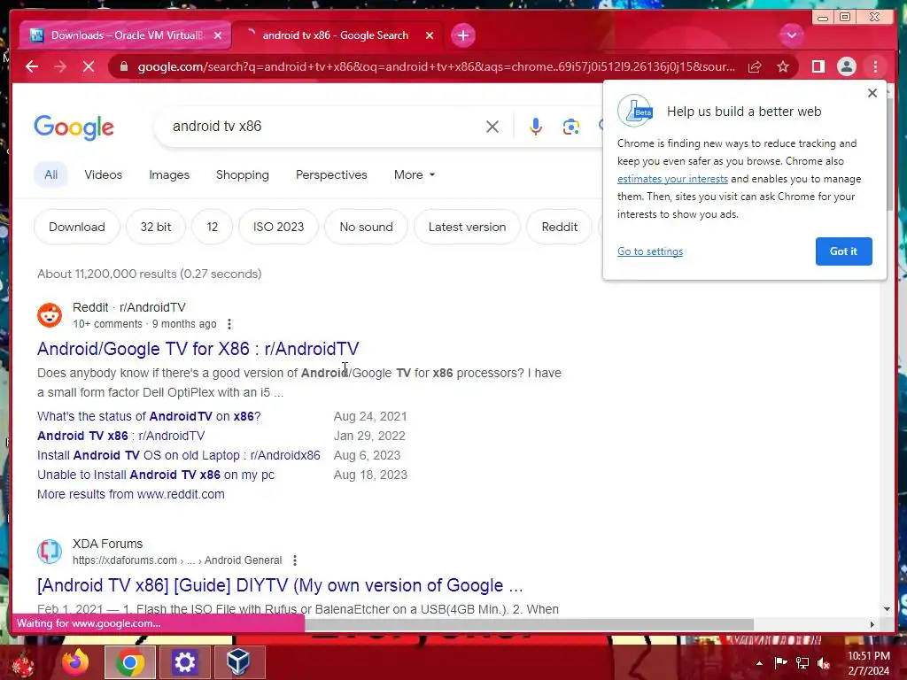Open the Reddit result three-dot options
The image size is (907, 680).
click(229, 324)
